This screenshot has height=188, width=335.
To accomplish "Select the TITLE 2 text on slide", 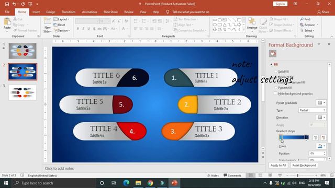I will point(228,102).
